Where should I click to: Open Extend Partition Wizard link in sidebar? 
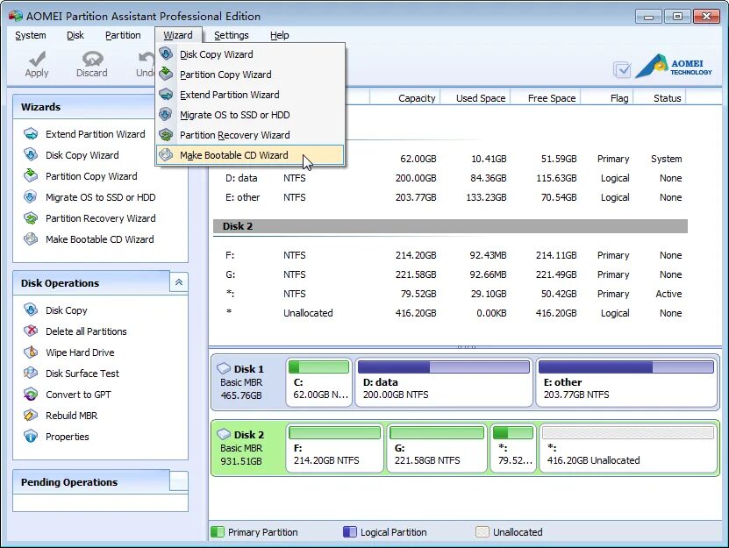coord(96,134)
